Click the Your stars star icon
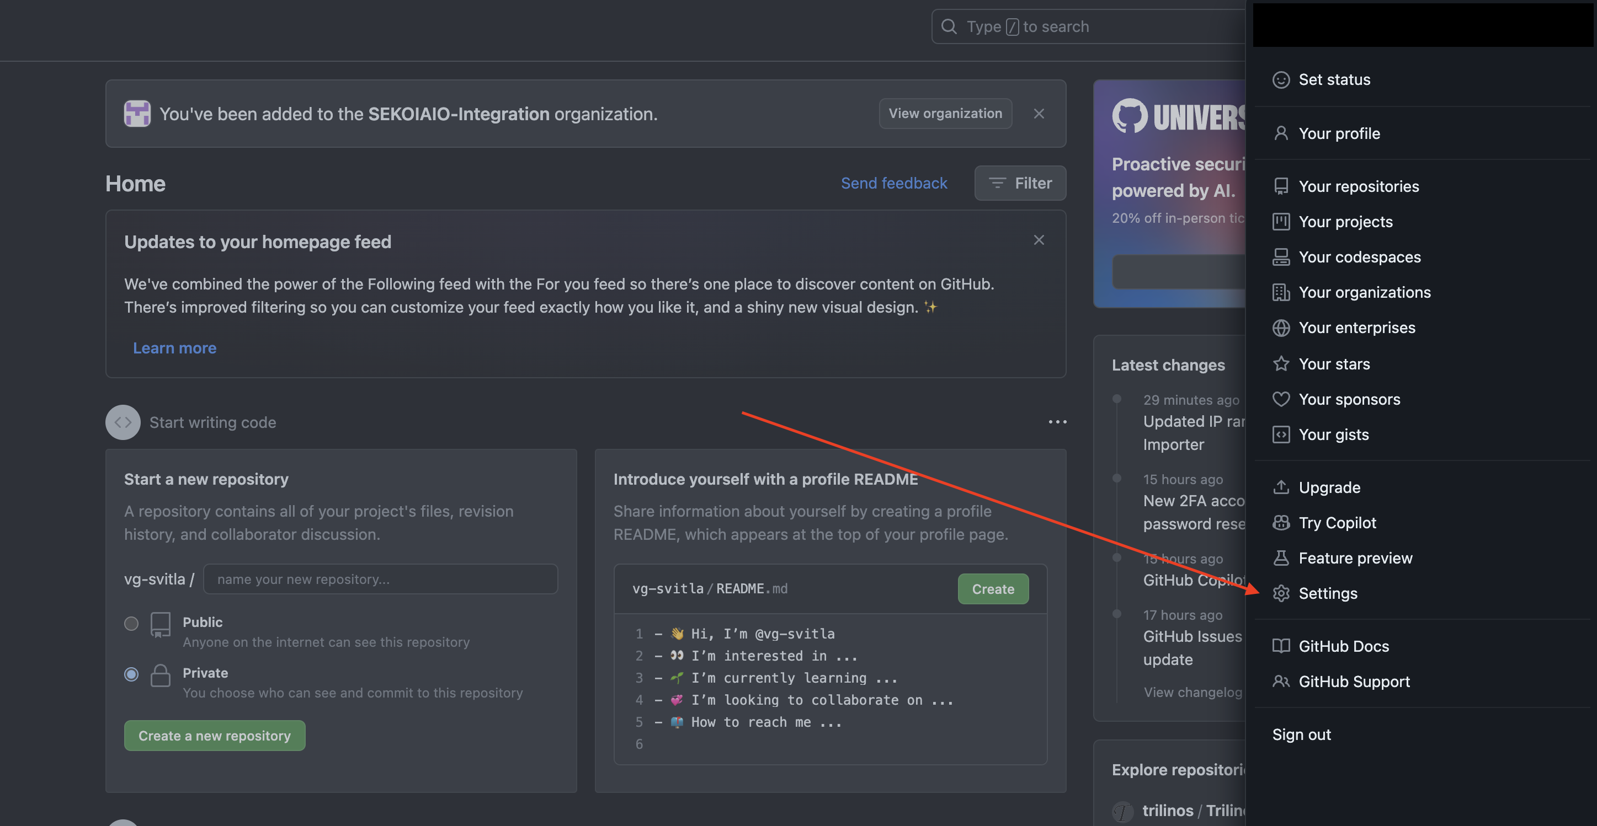Image resolution: width=1597 pixels, height=826 pixels. [x=1281, y=364]
